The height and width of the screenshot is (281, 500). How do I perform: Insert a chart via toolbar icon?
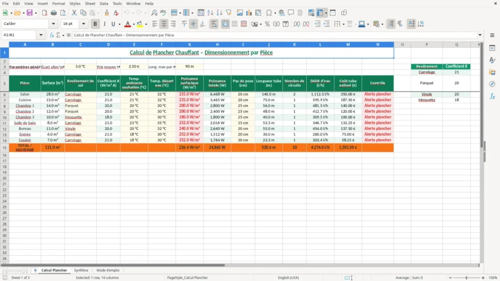(x=249, y=13)
